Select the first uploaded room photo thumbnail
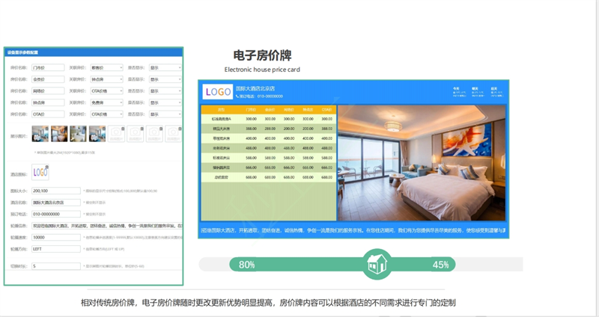 (x=40, y=134)
